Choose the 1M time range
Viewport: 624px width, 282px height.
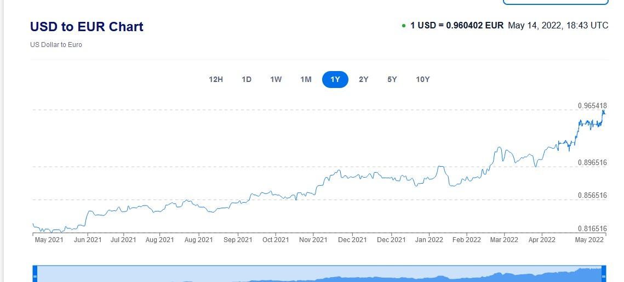[x=306, y=79]
